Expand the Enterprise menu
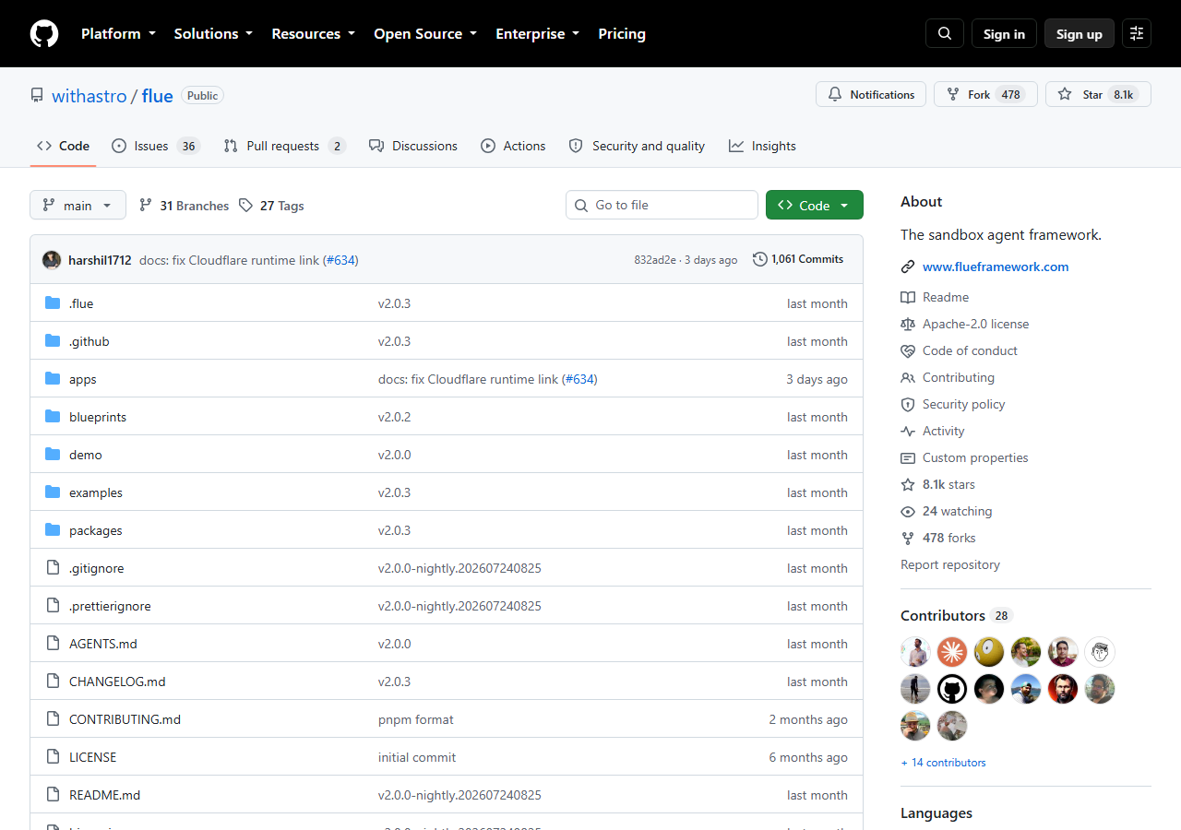 click(538, 34)
